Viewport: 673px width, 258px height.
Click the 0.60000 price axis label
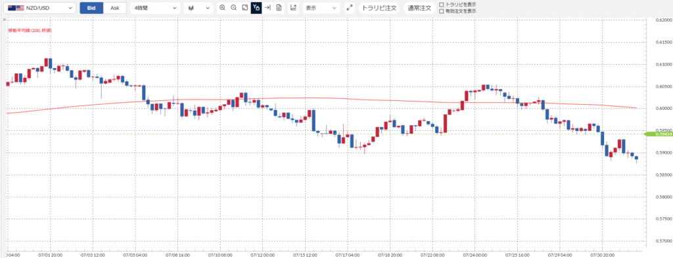tap(663, 108)
